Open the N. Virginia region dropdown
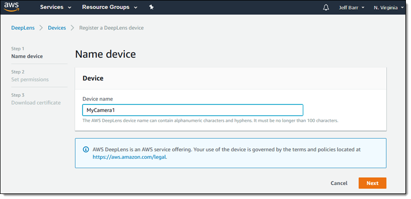411x199 pixels. pos(389,8)
